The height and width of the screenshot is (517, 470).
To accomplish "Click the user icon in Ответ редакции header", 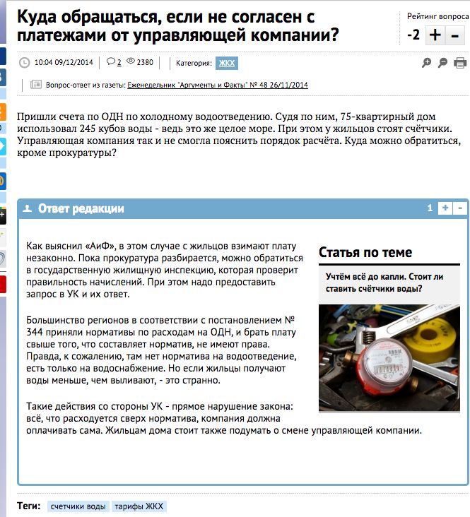I will pyautogui.click(x=27, y=208).
